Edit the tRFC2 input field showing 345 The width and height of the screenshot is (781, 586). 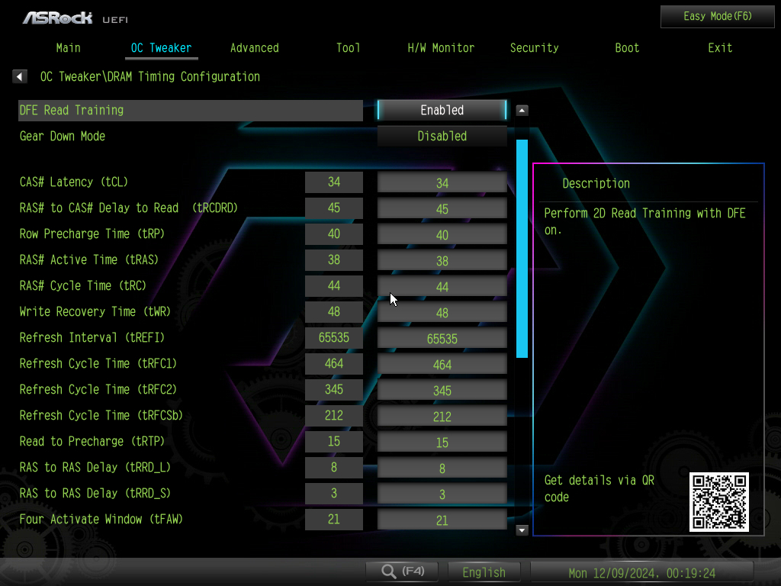tap(442, 390)
